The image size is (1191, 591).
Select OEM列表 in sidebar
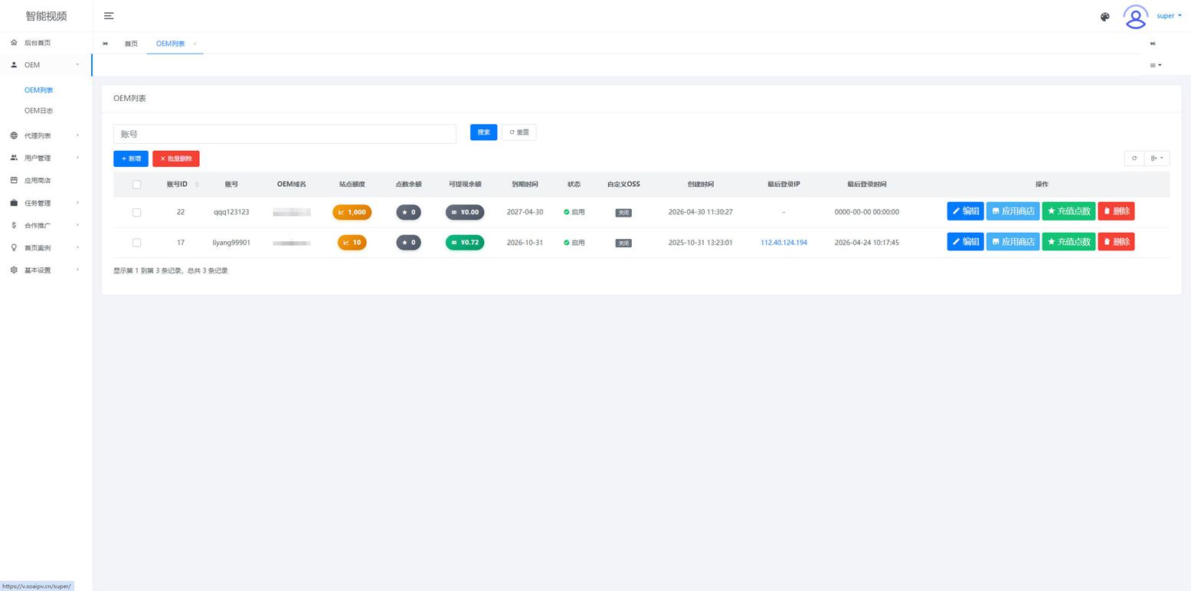[x=38, y=90]
